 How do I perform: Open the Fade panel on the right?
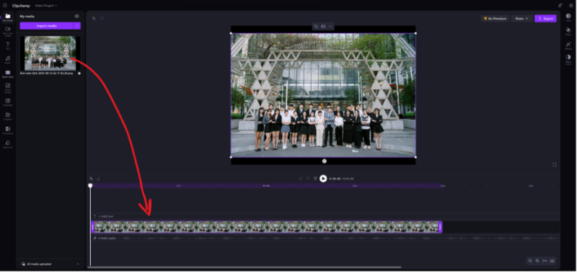click(x=568, y=17)
